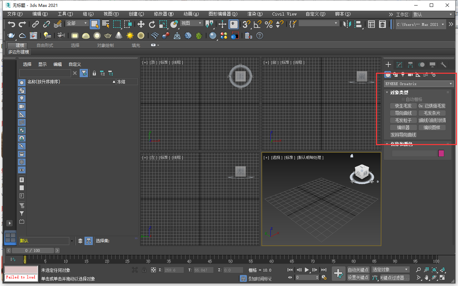
Task: Switch to the 自由形式 ribbon tab
Action: (x=45, y=45)
